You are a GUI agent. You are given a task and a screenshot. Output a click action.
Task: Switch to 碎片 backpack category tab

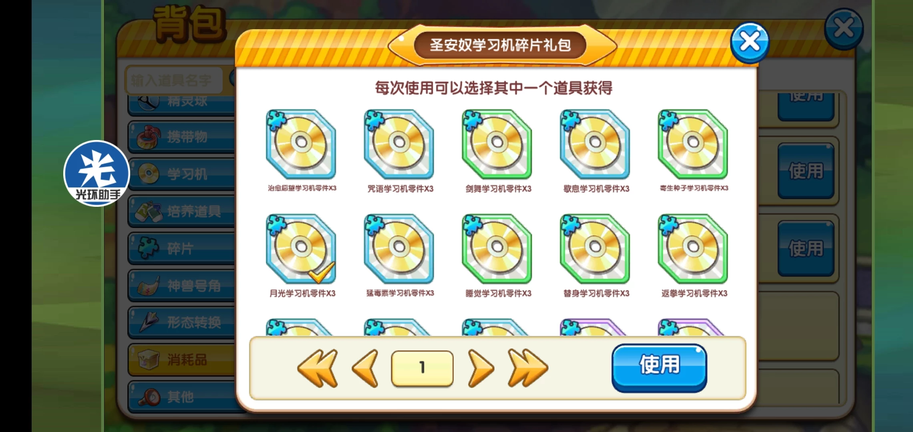pyautogui.click(x=182, y=248)
